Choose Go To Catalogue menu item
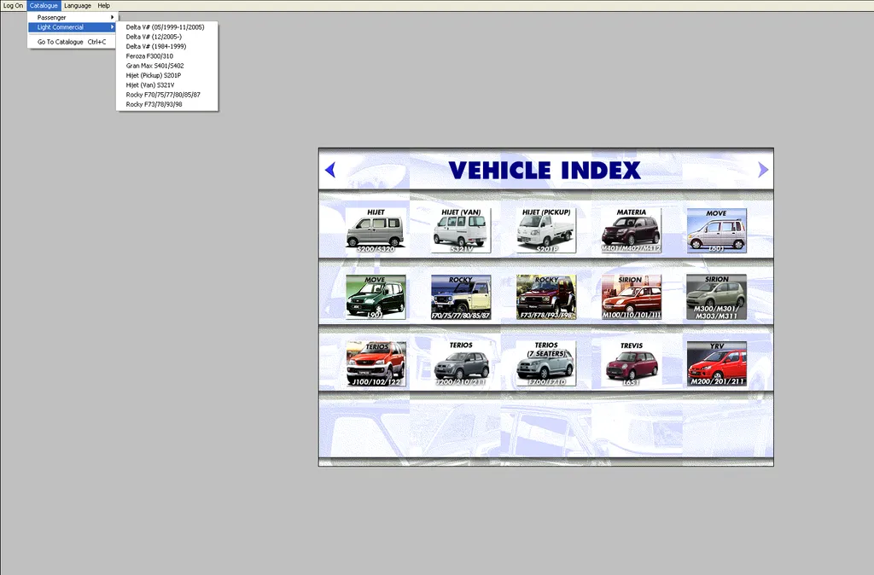 [73, 42]
